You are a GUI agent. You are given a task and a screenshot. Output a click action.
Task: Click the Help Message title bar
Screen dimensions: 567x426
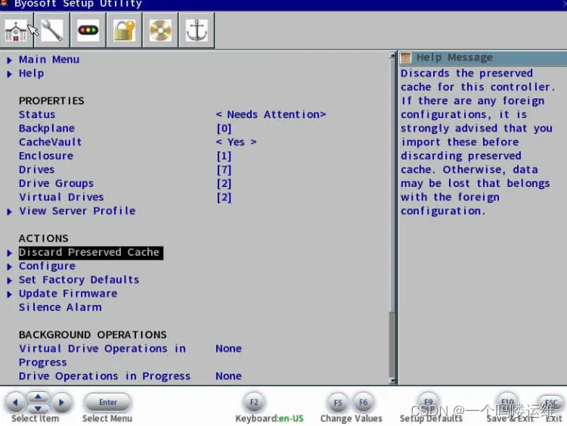483,58
